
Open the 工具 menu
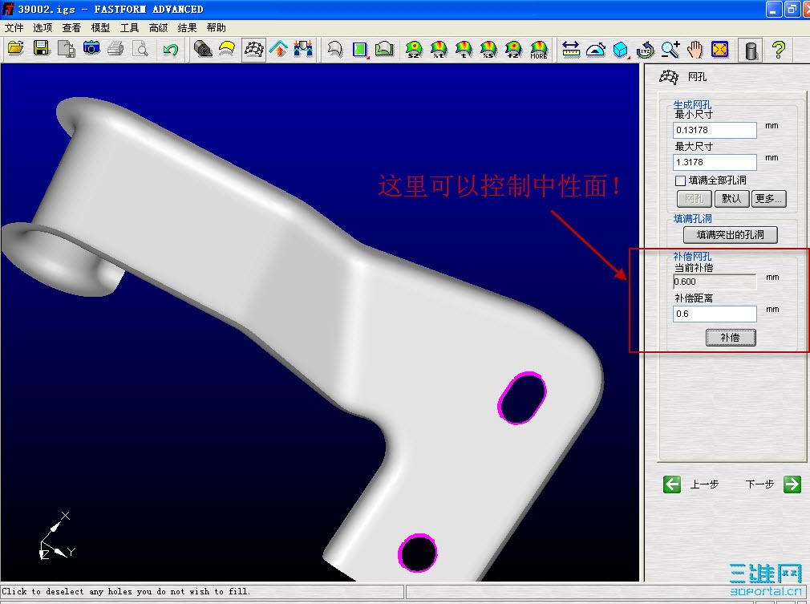(x=130, y=27)
